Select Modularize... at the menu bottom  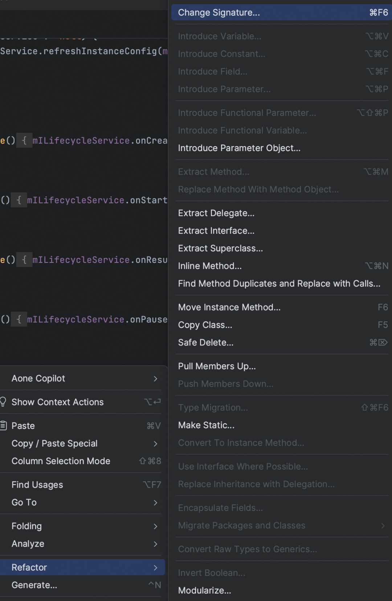point(282,590)
